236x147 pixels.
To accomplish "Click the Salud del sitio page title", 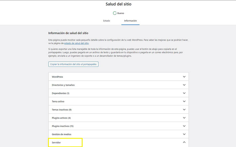I will (118, 4).
